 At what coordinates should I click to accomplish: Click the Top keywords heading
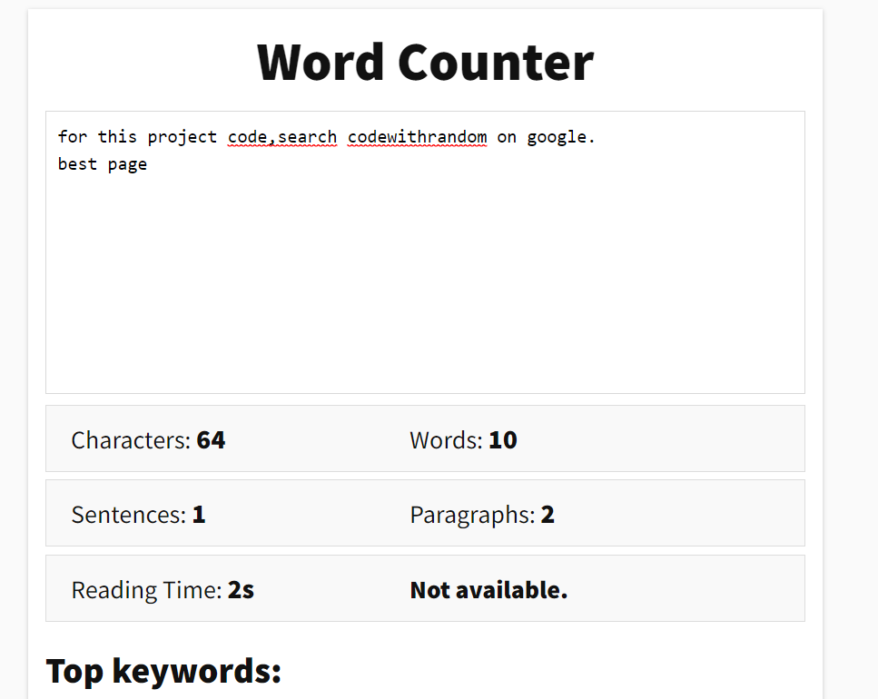(x=163, y=671)
